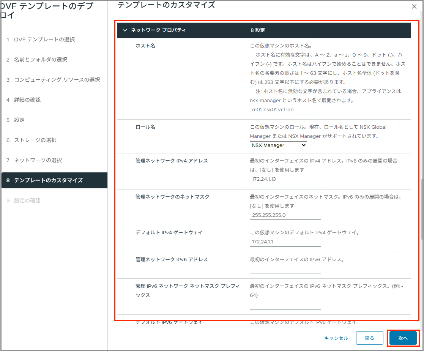The height and width of the screenshot is (352, 424).
Task: Click the 管理ネットワーク IPv6 アドレス field
Action: pyautogui.click(x=285, y=269)
